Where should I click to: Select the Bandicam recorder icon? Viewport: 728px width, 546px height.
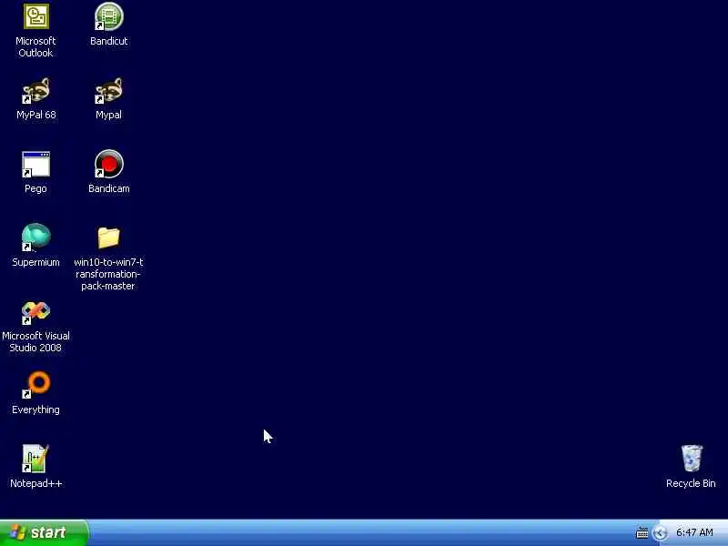pos(108,165)
